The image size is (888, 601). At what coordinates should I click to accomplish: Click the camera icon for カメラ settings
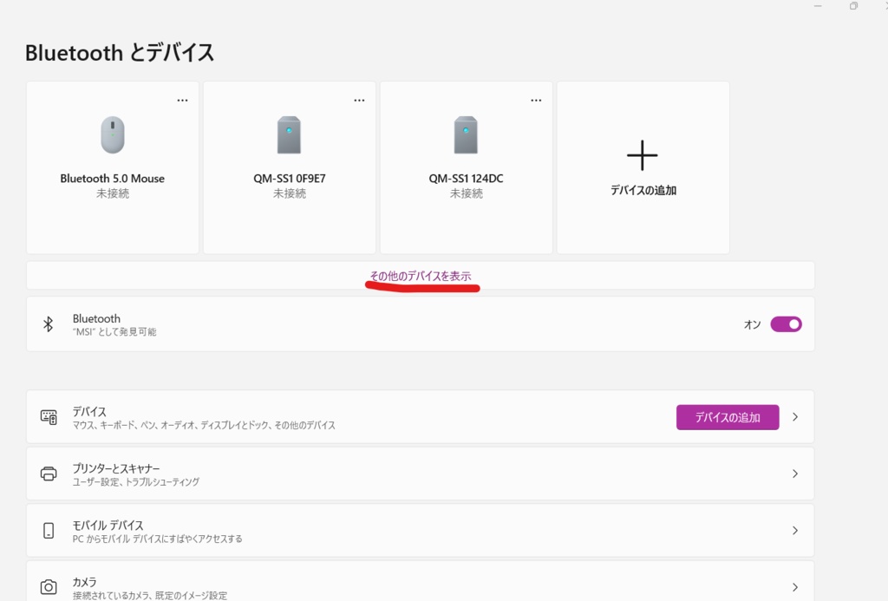tap(49, 586)
